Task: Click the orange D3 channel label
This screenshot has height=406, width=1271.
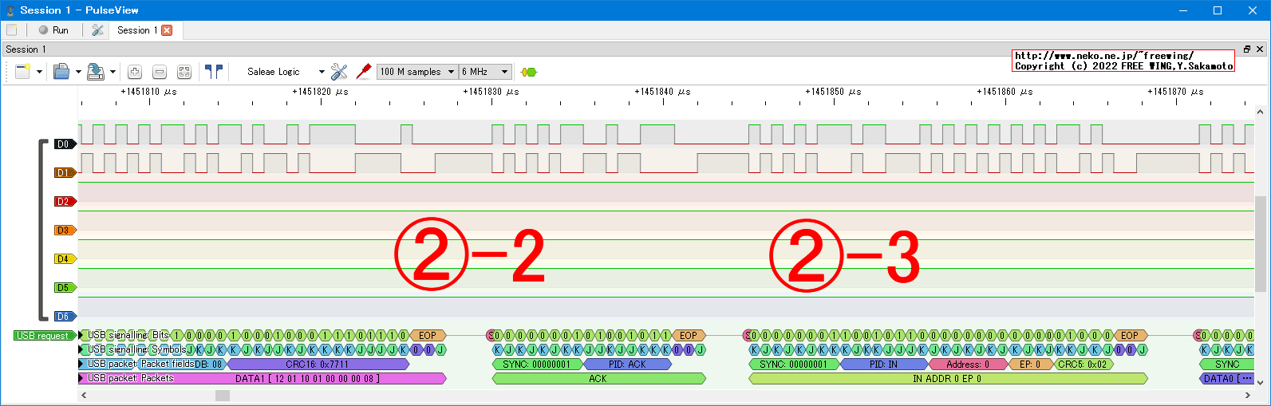Action: 64,231
